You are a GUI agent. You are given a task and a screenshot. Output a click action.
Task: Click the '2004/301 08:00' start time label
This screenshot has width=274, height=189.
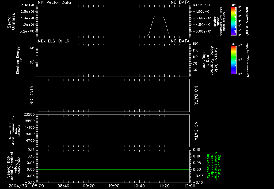tap(26, 186)
